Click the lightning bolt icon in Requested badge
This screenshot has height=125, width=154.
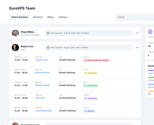(x=85, y=73)
